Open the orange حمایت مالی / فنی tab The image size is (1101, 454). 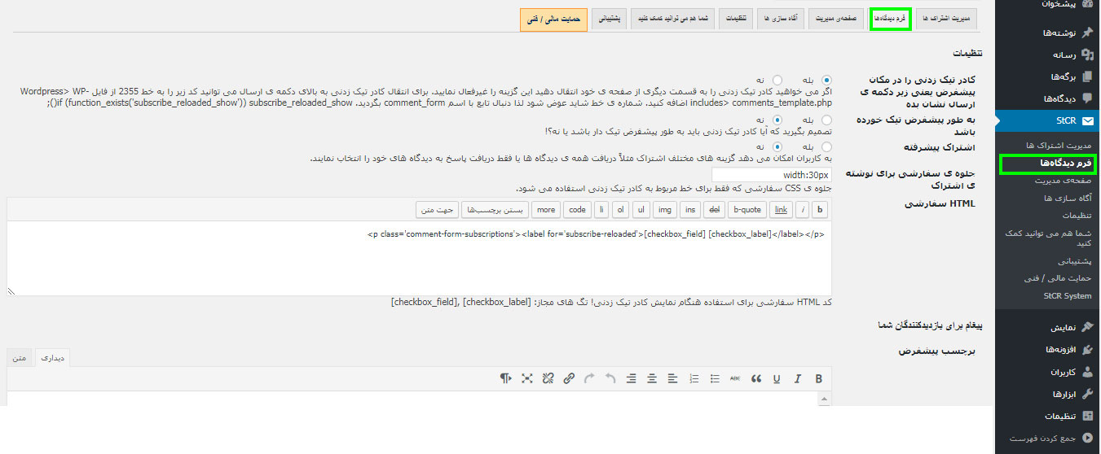pos(554,20)
